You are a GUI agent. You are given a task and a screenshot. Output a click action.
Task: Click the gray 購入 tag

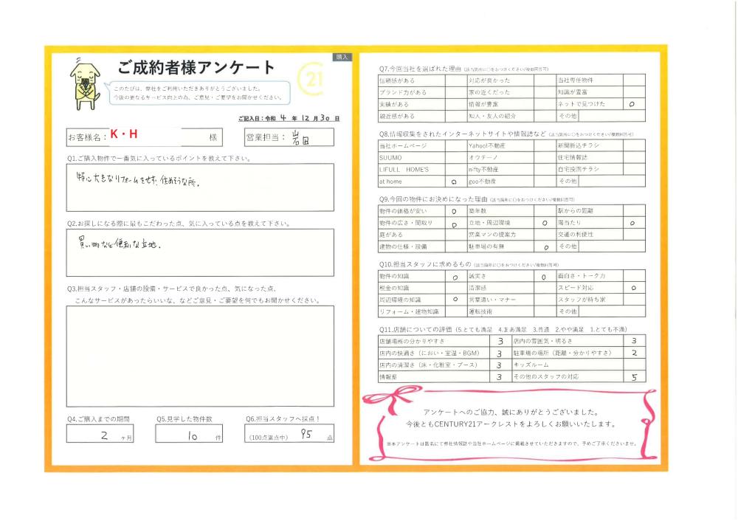coord(342,56)
